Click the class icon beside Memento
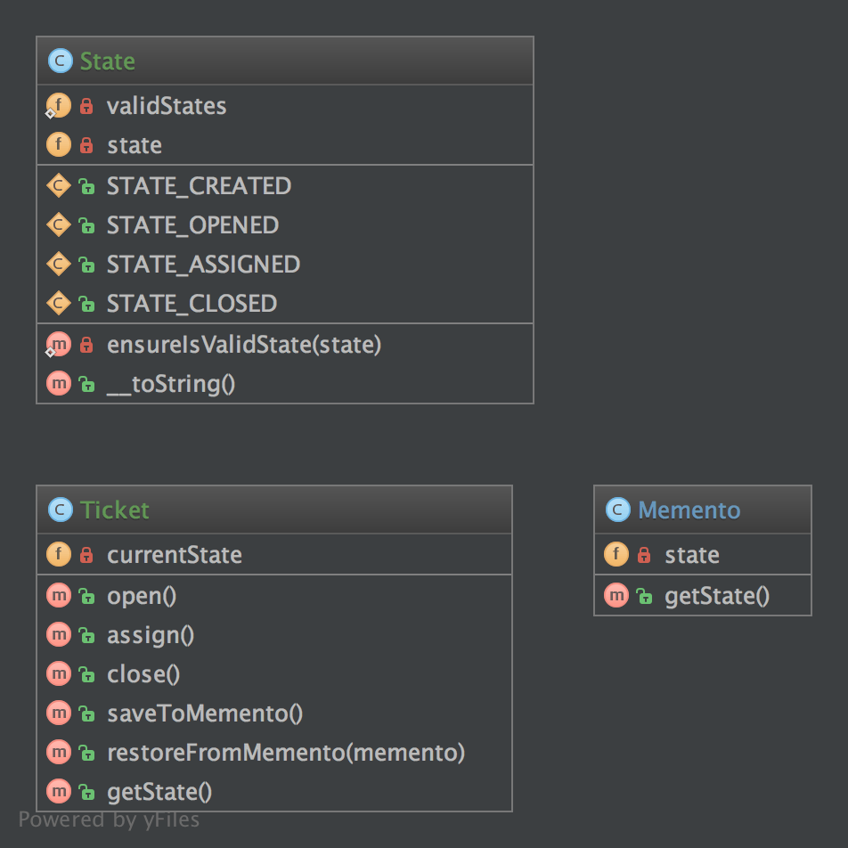 coord(617,510)
